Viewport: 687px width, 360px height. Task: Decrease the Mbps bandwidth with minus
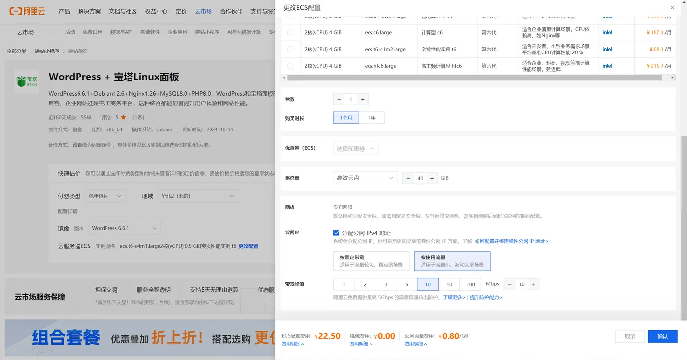[x=509, y=284]
